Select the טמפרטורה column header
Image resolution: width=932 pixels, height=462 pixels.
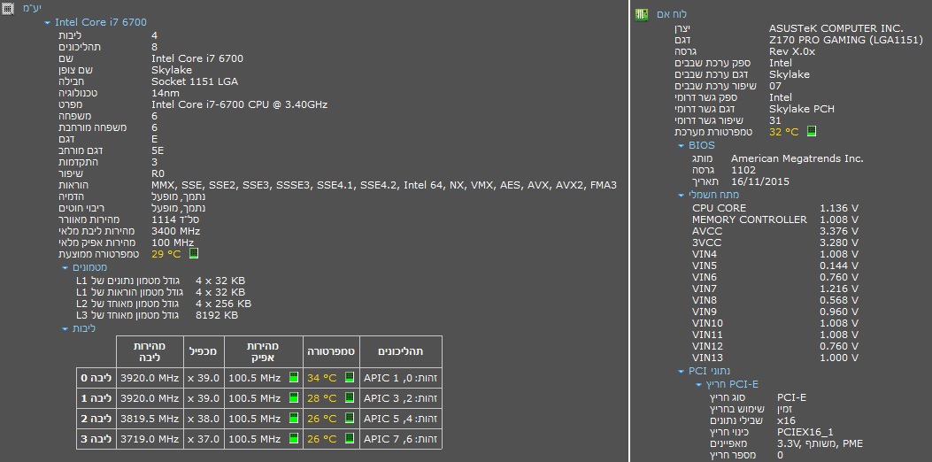[331, 351]
